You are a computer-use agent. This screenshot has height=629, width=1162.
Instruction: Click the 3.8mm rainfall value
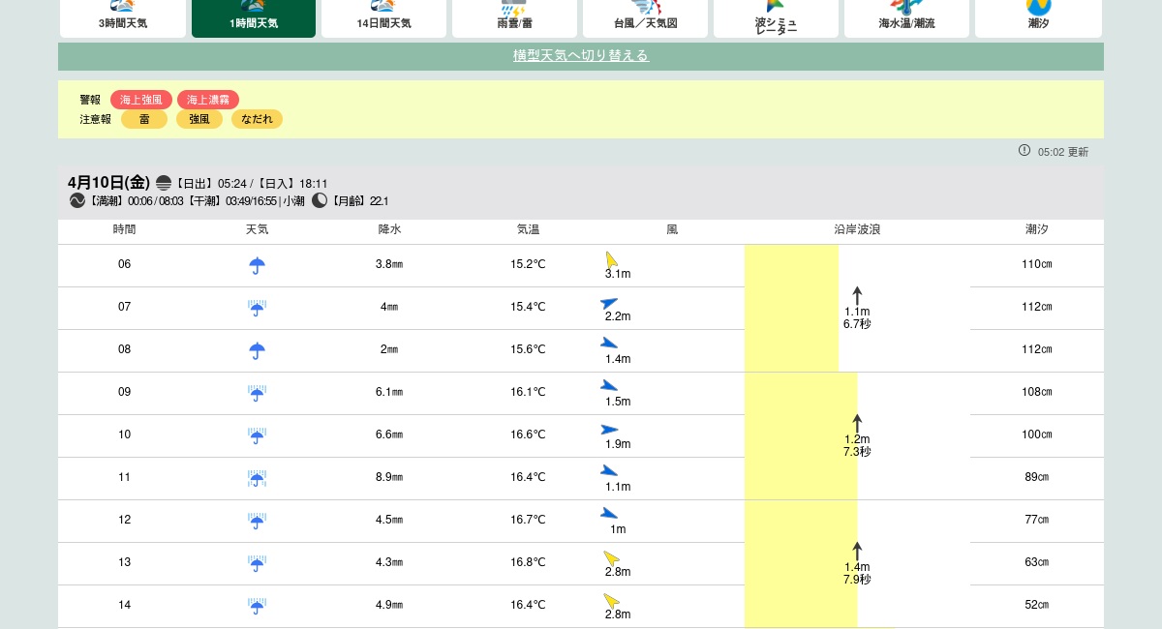click(x=389, y=264)
